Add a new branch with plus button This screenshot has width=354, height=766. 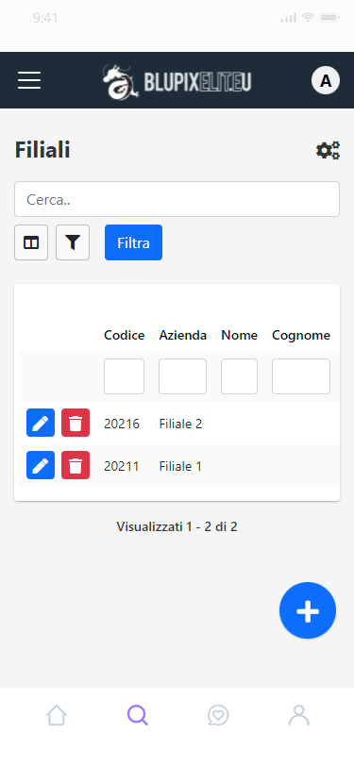pyautogui.click(x=308, y=610)
